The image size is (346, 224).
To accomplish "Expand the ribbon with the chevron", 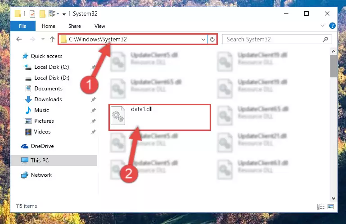I will [x=323, y=26].
